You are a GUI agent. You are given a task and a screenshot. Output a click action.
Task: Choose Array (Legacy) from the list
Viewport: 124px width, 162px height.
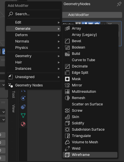coord(90,35)
